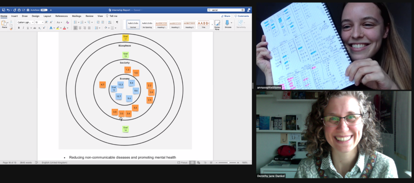The image size is (414, 183).
Task: Open the Customize Quick Access Toolbar dropdown
Action: 51,10
